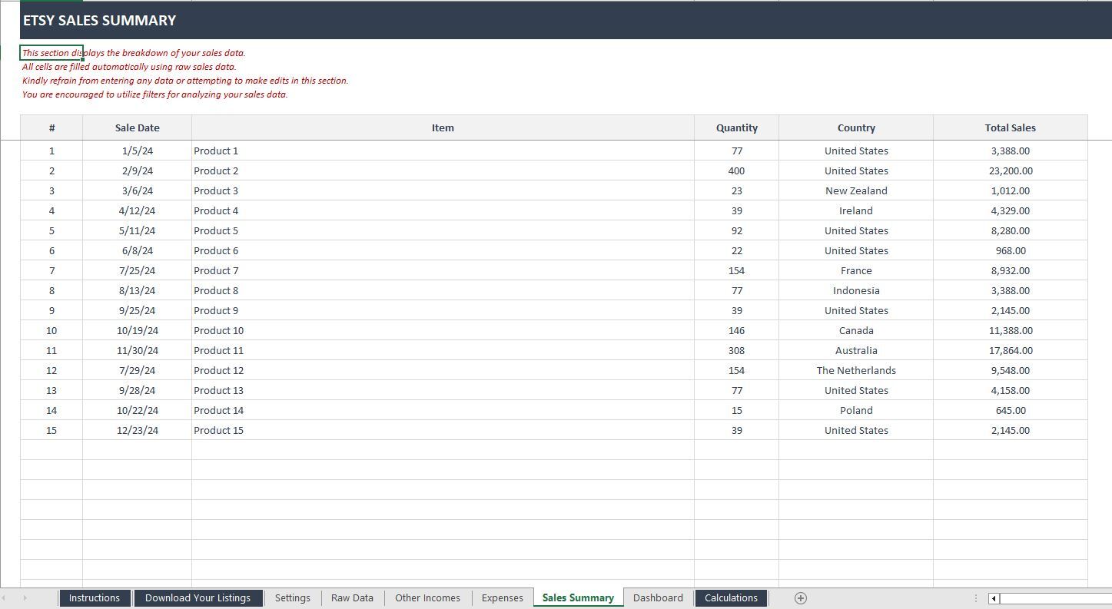
Task: Select quantity cell 400
Action: (736, 171)
